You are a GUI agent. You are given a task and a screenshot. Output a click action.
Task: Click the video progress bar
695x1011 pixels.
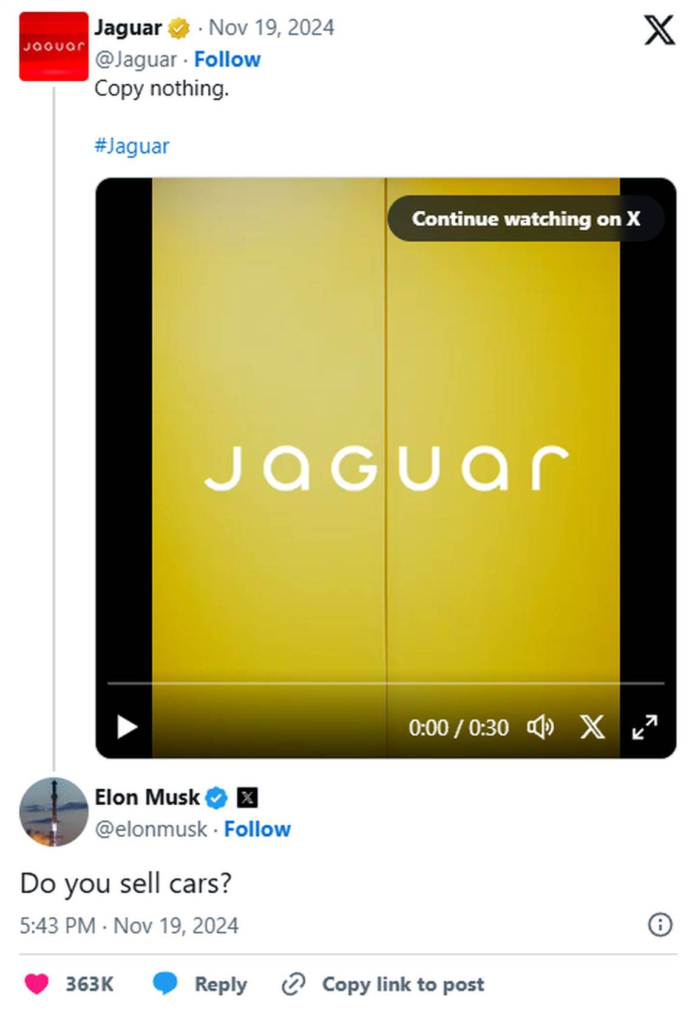coord(385,683)
